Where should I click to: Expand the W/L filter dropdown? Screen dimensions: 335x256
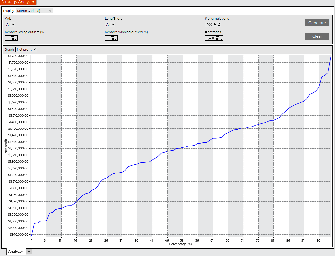click(10, 25)
